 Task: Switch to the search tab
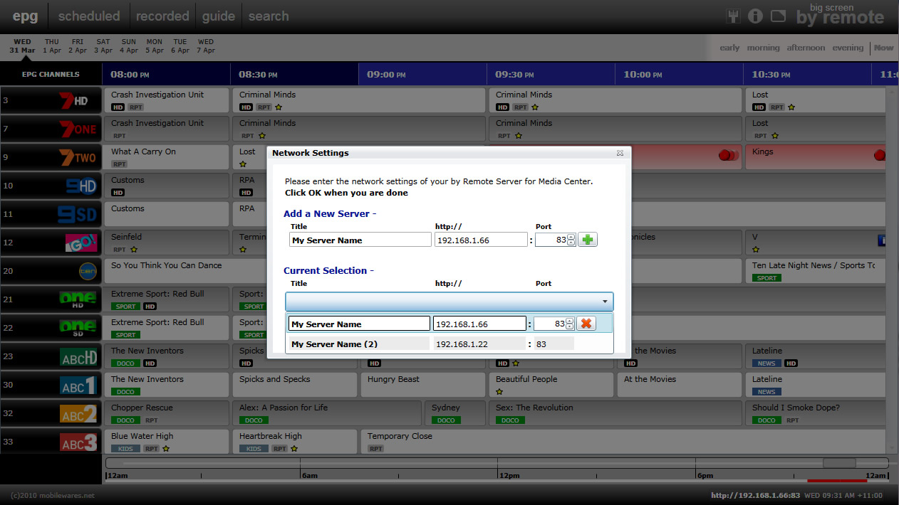(269, 16)
